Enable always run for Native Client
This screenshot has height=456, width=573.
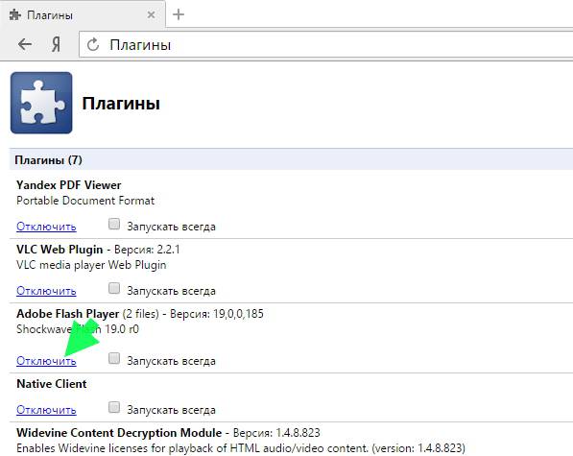(x=114, y=407)
